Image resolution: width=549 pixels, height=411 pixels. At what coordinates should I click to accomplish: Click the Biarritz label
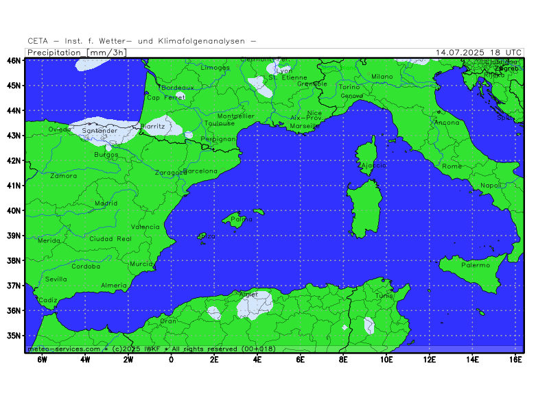coord(152,126)
